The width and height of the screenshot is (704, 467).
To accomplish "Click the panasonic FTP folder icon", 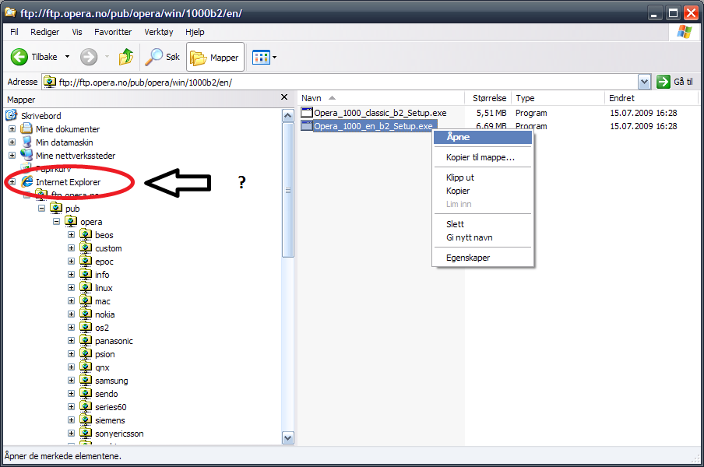I will tap(86, 340).
